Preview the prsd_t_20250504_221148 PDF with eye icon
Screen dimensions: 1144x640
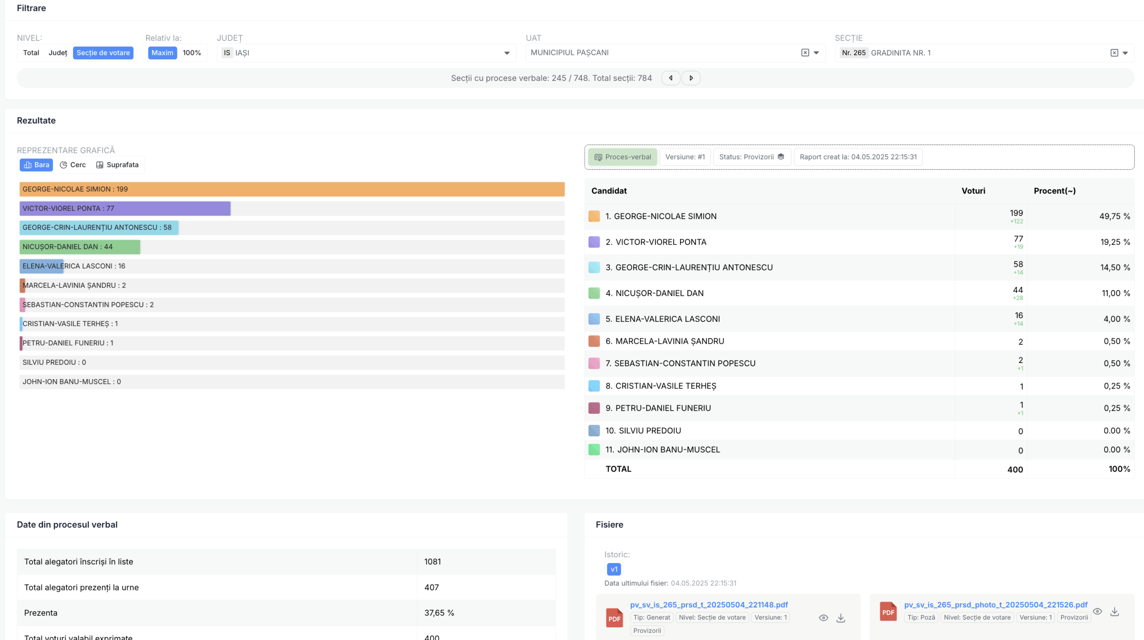pos(823,618)
